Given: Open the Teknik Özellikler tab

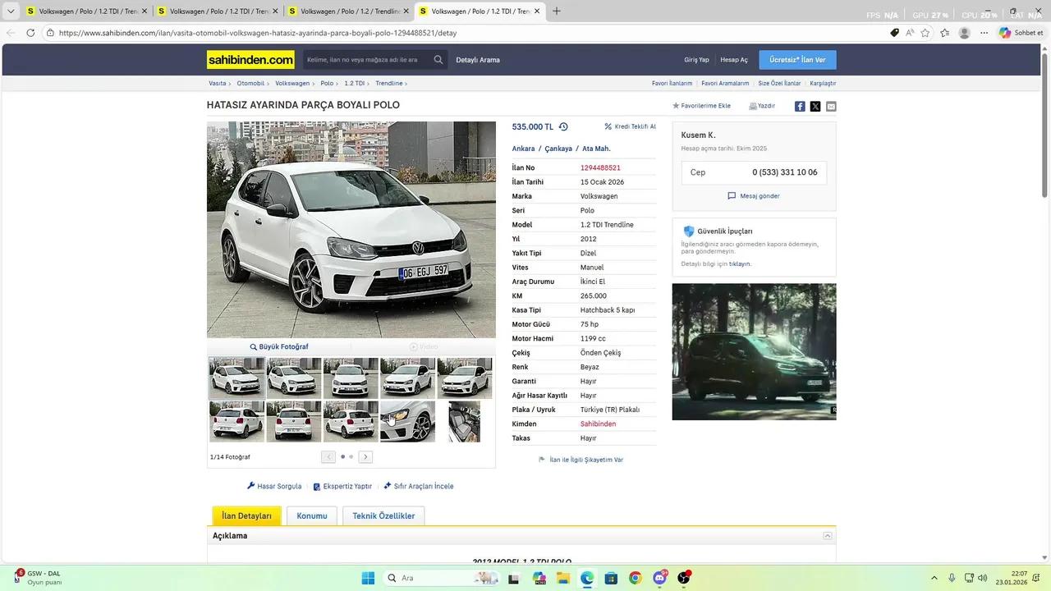Looking at the screenshot, I should click(x=383, y=515).
